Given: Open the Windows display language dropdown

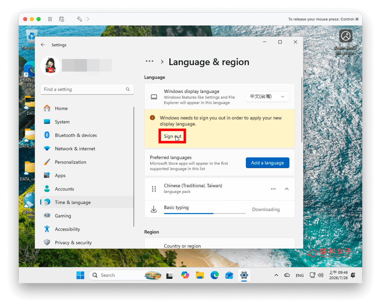Looking at the screenshot, I should [x=267, y=97].
